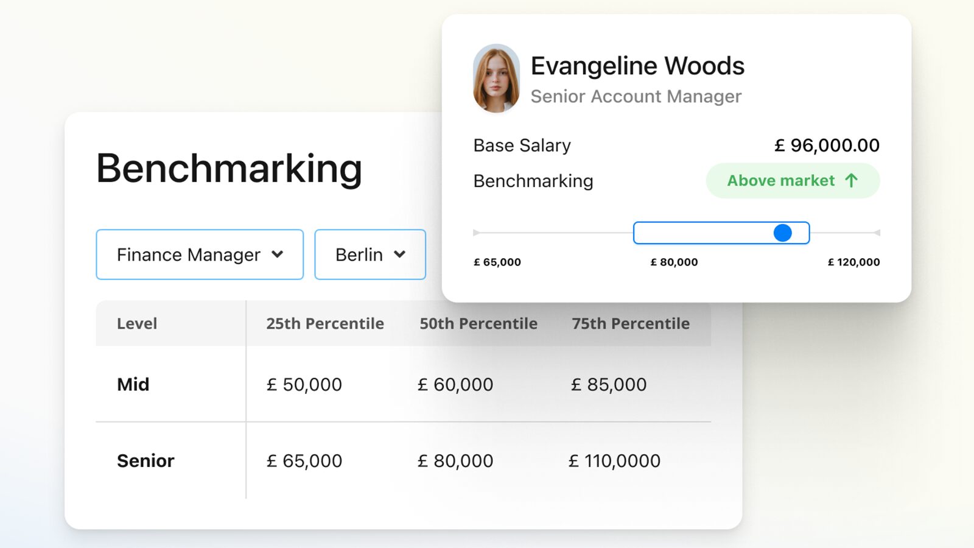The width and height of the screenshot is (974, 548).
Task: Select the Level column header
Action: pos(137,323)
